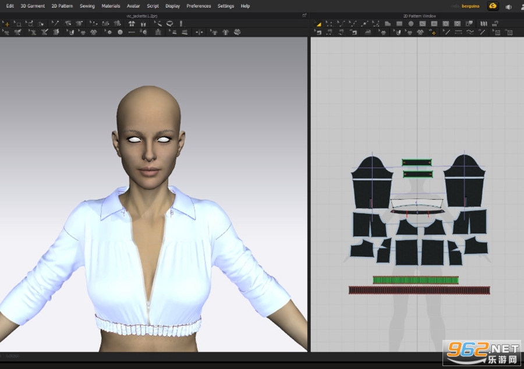Click the symmetric arrows icon in 3D toolbar
The width and height of the screenshot is (524, 369).
(199, 33)
